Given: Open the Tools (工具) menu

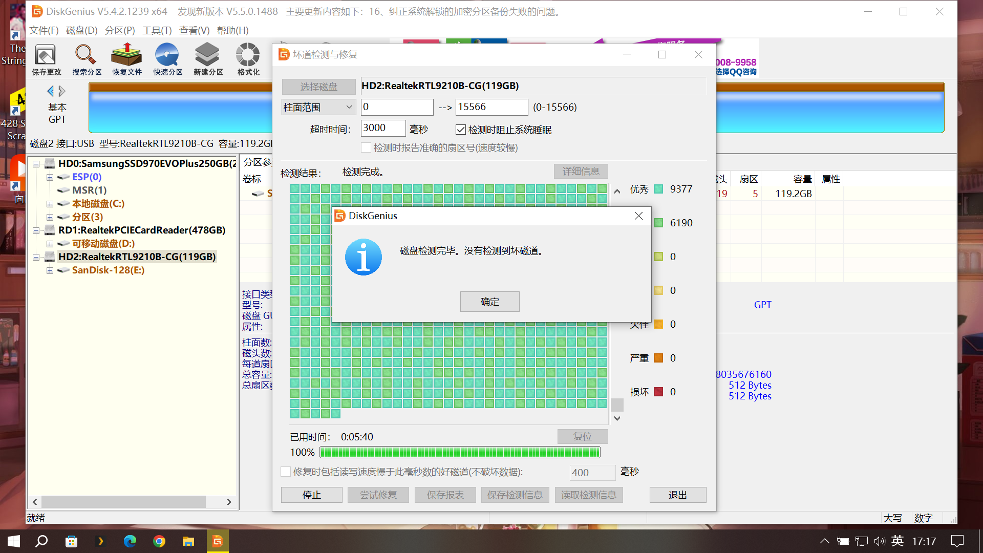Looking at the screenshot, I should (157, 31).
